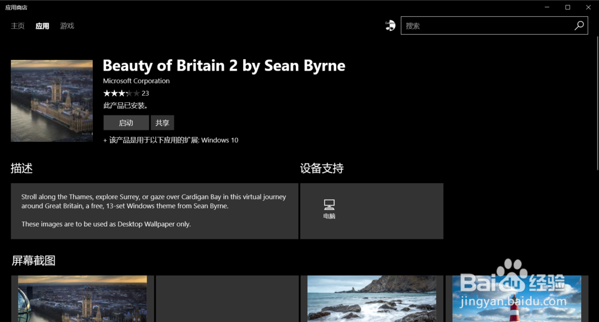This screenshot has height=322, width=599.
Task: Click the 共享 share button
Action: 162,123
